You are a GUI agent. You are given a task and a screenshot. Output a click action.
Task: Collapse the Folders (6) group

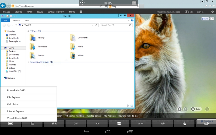click(28, 31)
